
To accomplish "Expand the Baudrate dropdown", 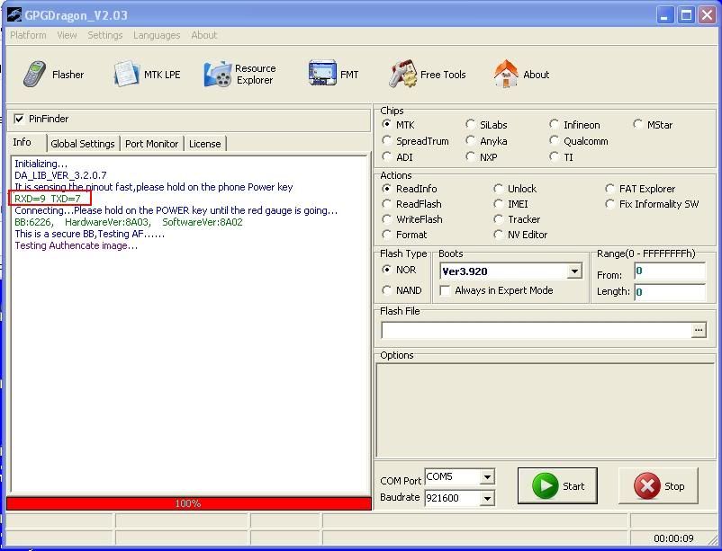I will 487,498.
